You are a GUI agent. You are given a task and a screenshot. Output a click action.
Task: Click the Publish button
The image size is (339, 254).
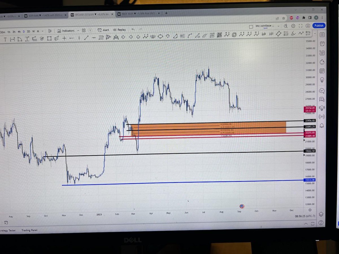click(319, 26)
